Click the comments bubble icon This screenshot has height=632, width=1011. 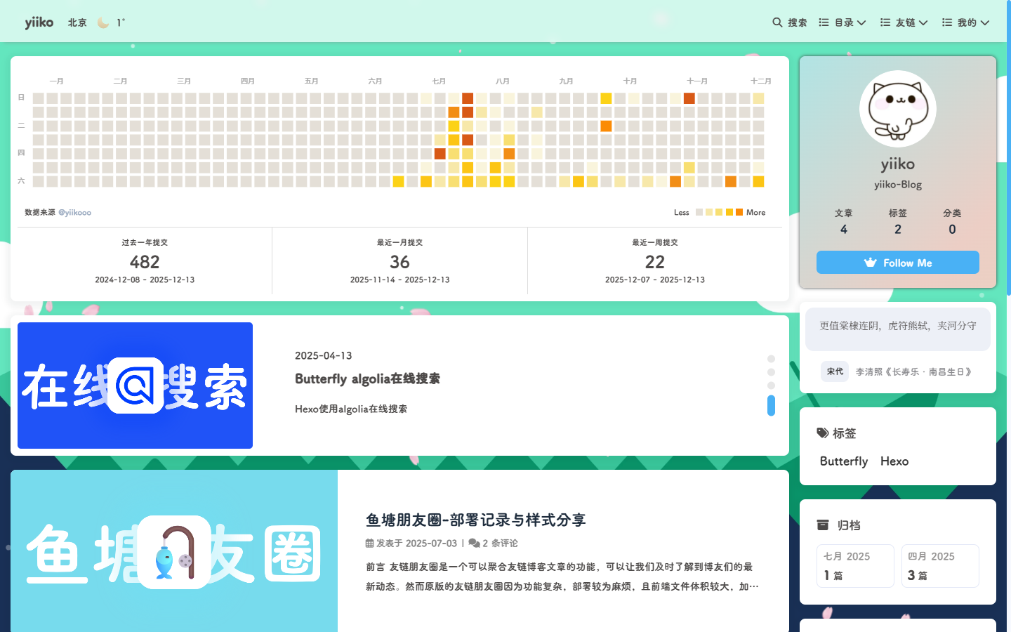tap(474, 543)
